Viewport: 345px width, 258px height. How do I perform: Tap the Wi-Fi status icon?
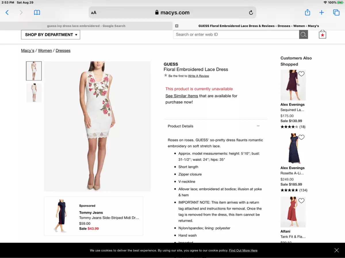325,2
